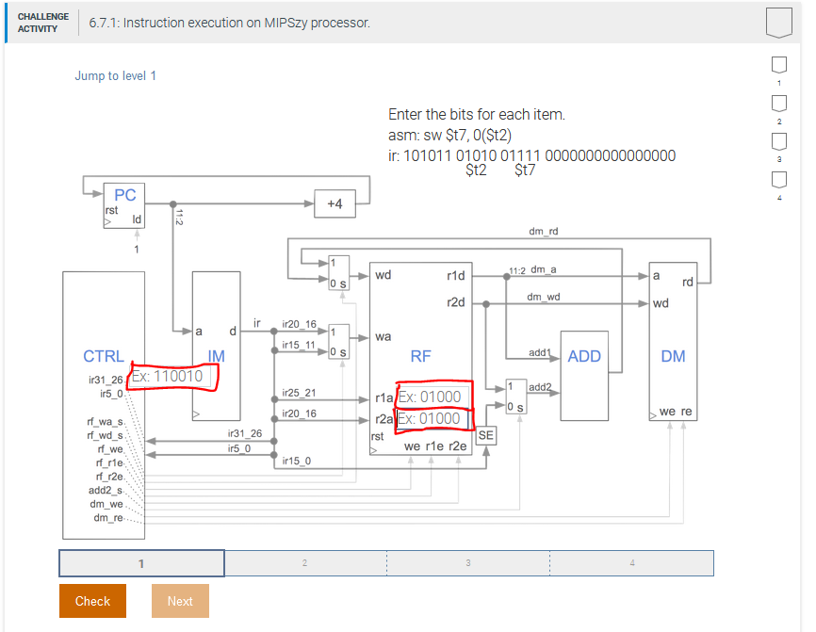Click the level 2 progress chevron
Image resolution: width=816 pixels, height=632 pixels.
click(778, 103)
